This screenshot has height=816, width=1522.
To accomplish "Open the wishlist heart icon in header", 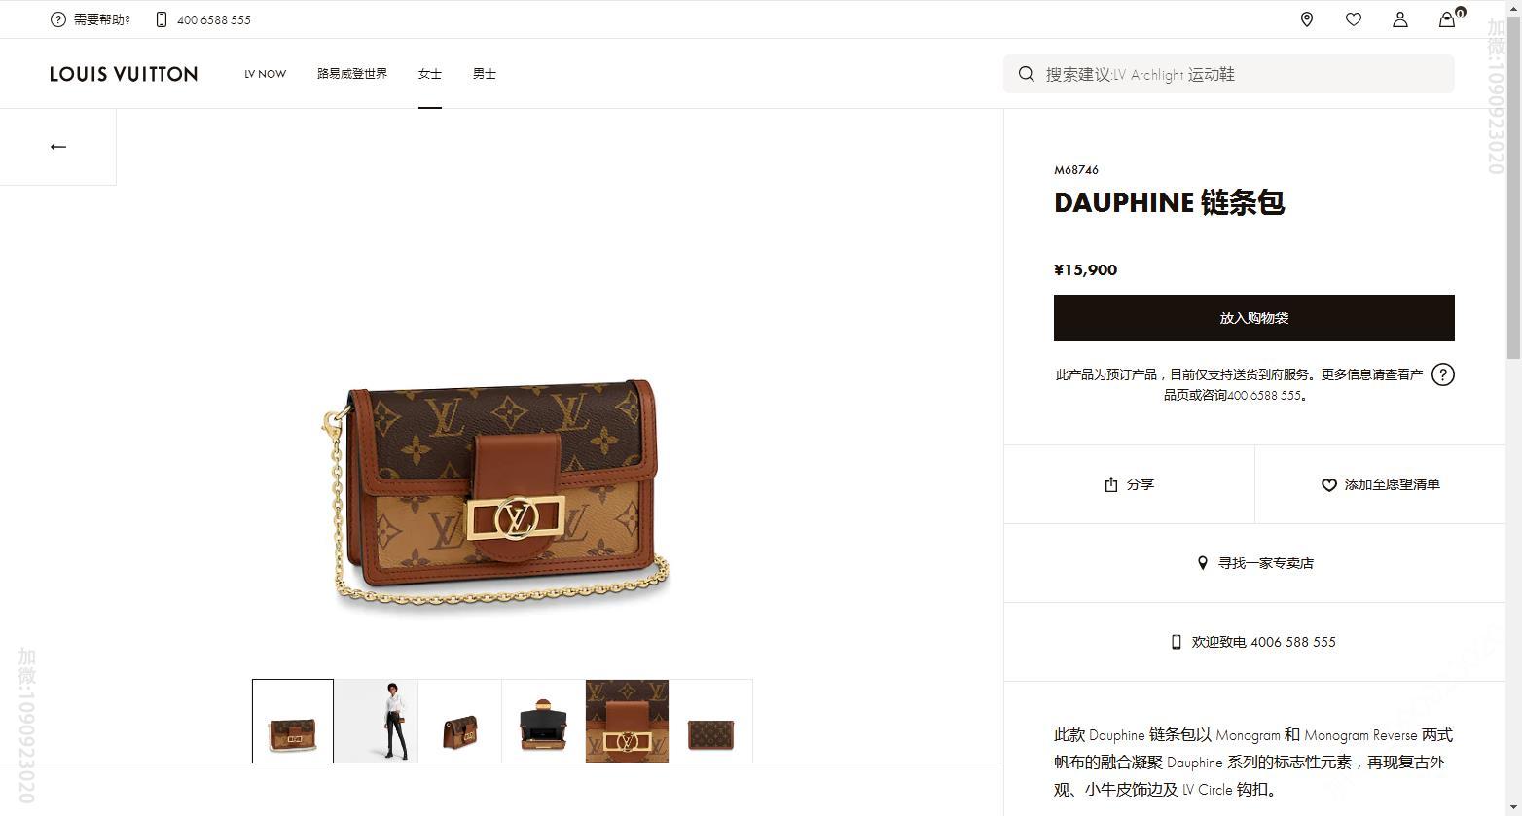I will pyautogui.click(x=1354, y=19).
